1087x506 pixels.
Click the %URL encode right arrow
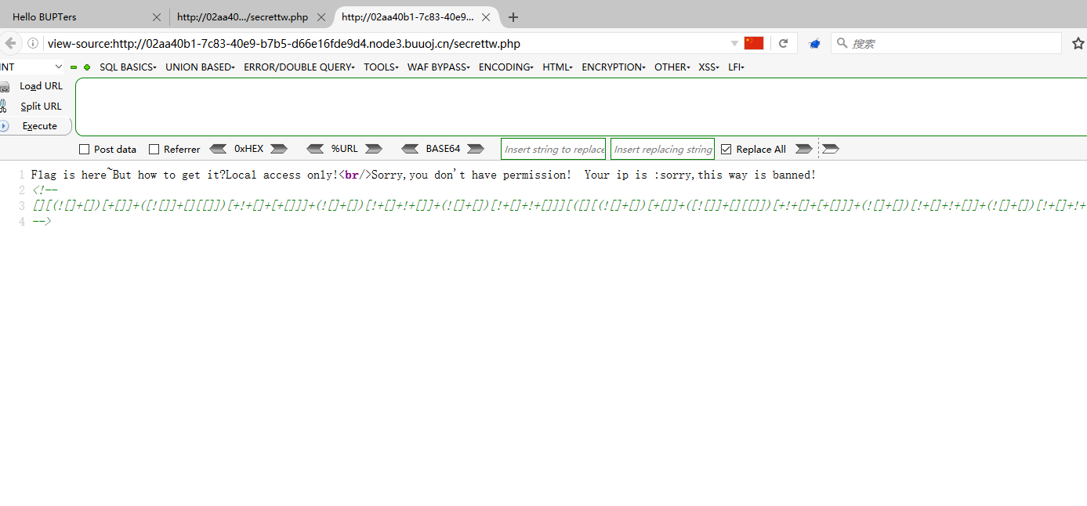click(x=373, y=149)
